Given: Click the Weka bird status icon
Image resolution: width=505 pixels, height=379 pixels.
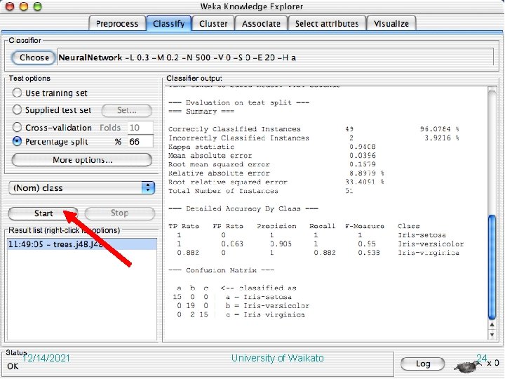Looking at the screenshot, I should click(466, 366).
